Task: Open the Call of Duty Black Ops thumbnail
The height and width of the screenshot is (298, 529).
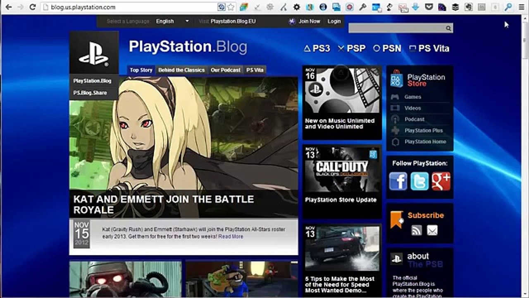Action: tap(342, 170)
